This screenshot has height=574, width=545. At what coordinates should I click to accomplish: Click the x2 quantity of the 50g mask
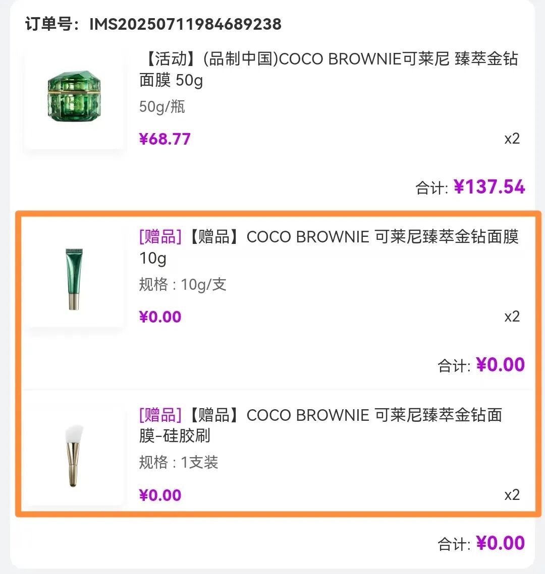click(x=512, y=139)
